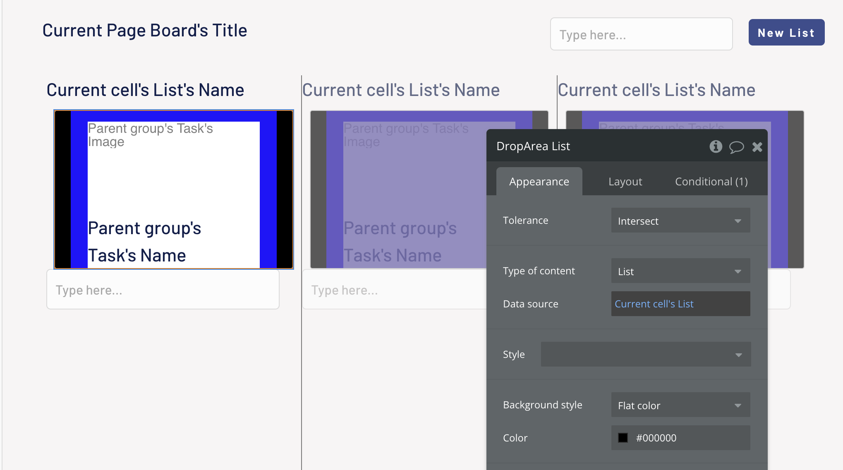
Task: Open the Conditional (1) tab
Action: pos(711,182)
